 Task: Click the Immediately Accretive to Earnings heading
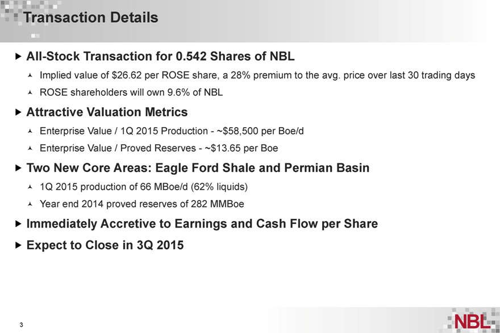pyautogui.click(x=202, y=224)
